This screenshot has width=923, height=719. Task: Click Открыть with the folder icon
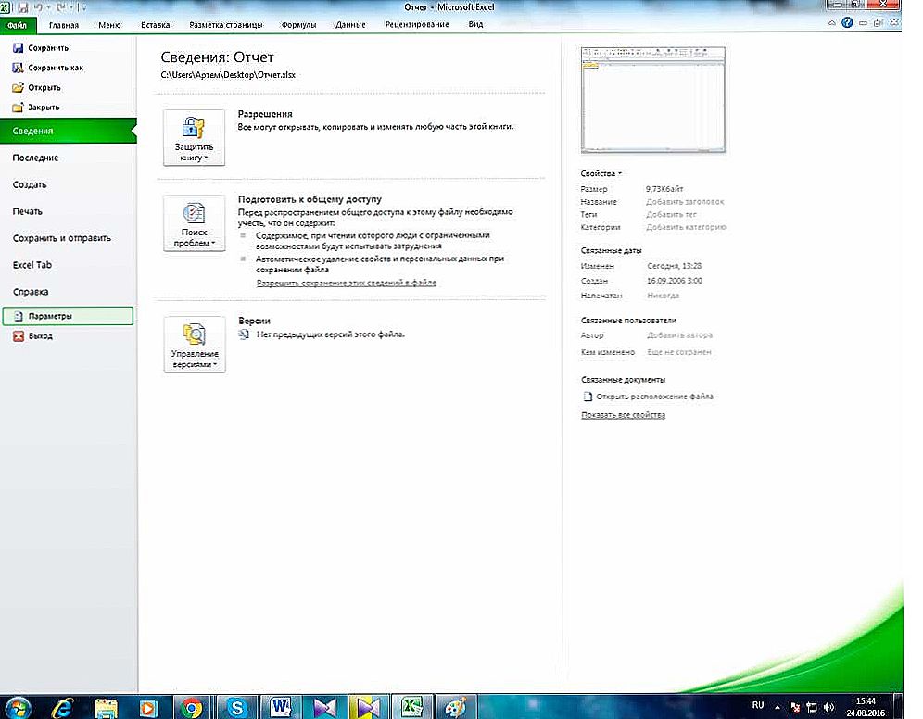[x=44, y=88]
